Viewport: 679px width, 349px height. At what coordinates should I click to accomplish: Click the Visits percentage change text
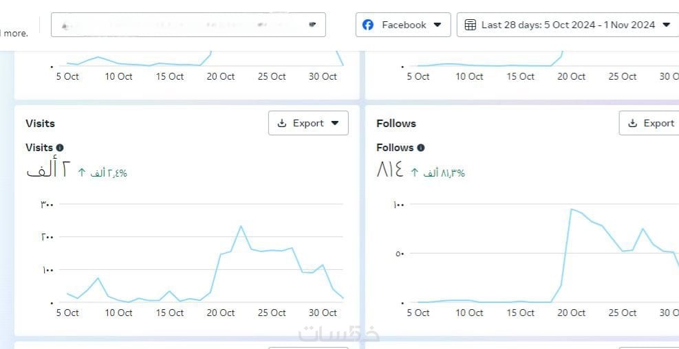[109, 173]
